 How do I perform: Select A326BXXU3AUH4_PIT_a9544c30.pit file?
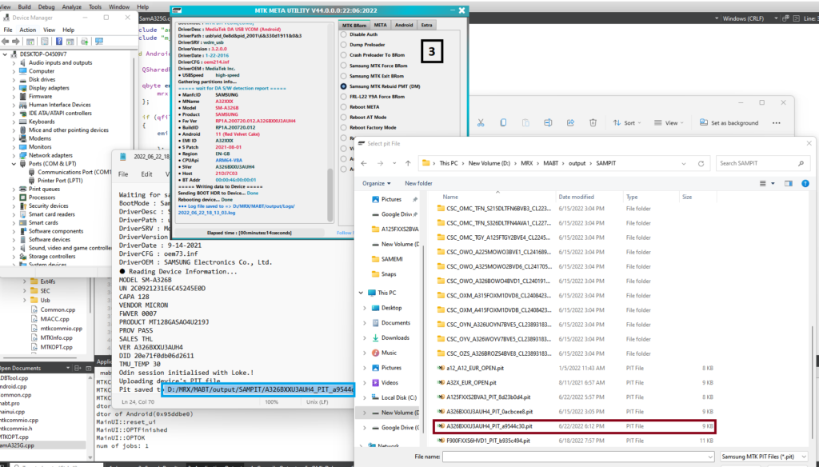click(574, 426)
